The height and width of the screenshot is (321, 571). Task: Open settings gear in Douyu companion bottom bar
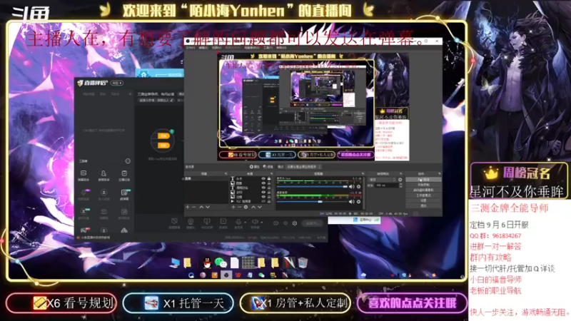(295, 223)
